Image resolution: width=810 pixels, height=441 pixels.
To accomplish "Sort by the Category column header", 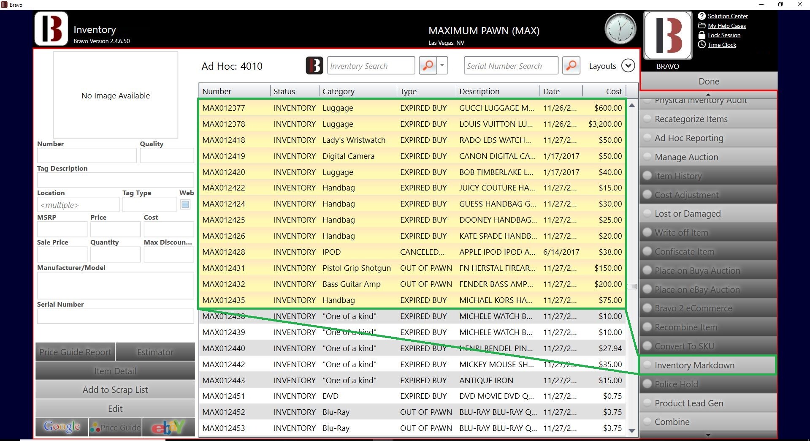I will click(x=358, y=91).
